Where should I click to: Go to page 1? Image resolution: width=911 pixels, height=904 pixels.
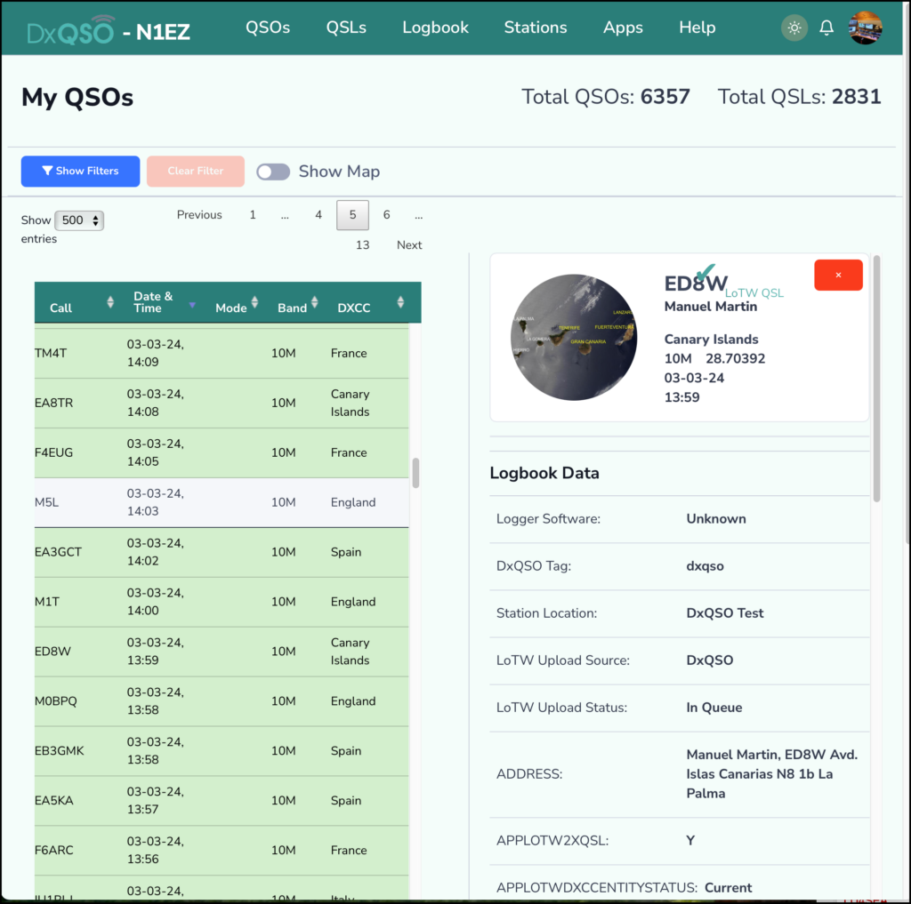tap(253, 215)
